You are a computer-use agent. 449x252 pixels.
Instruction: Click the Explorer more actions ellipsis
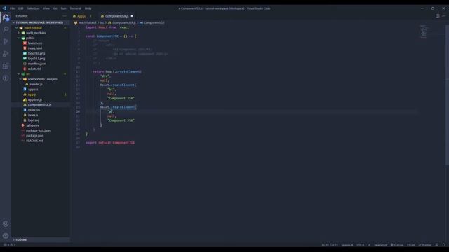point(65,16)
